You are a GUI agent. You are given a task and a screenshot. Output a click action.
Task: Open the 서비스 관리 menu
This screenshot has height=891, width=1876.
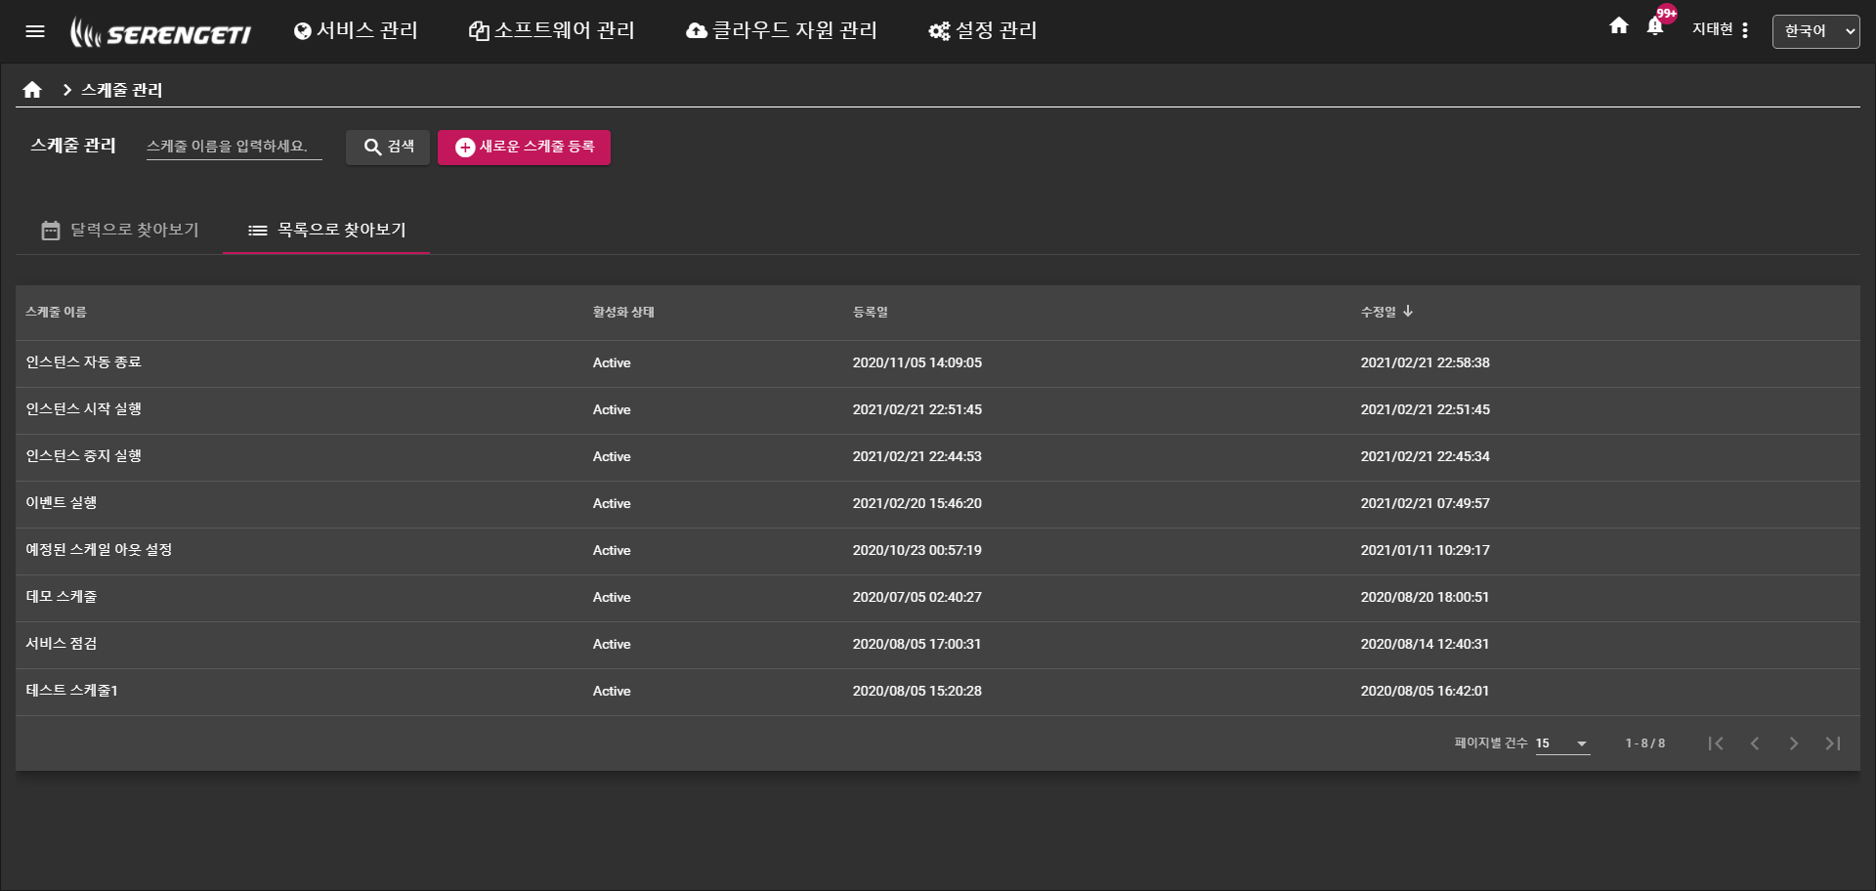coord(357,31)
